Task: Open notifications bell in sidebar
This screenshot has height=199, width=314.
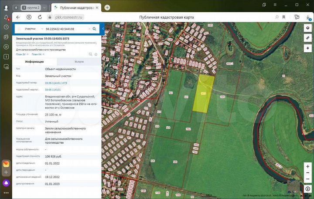Action: pos(6,17)
